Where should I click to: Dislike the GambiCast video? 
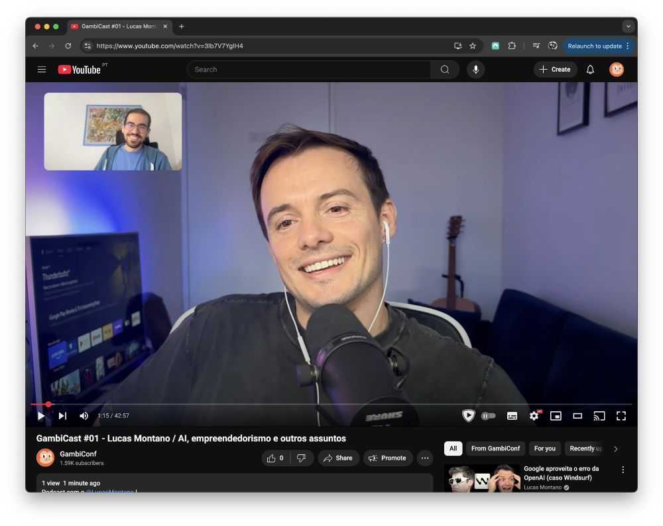point(302,458)
